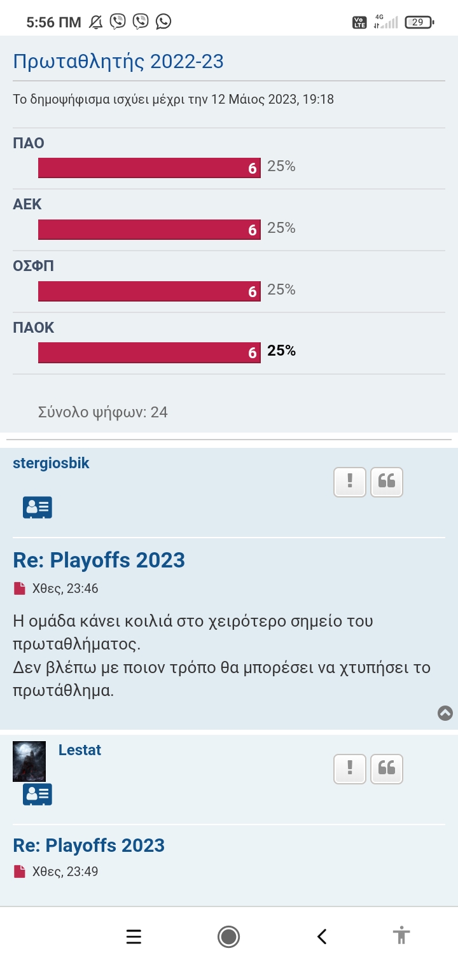Open the accessibility shortcut icon
This screenshot has height=967, width=458.
[x=401, y=936]
